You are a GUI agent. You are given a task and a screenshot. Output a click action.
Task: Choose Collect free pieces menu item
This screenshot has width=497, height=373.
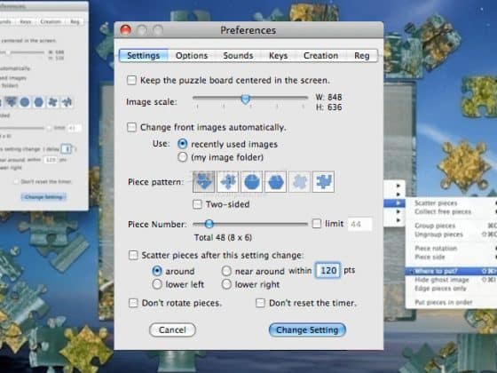443,211
